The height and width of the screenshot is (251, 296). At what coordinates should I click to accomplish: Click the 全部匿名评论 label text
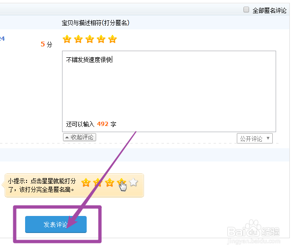coord(269,10)
